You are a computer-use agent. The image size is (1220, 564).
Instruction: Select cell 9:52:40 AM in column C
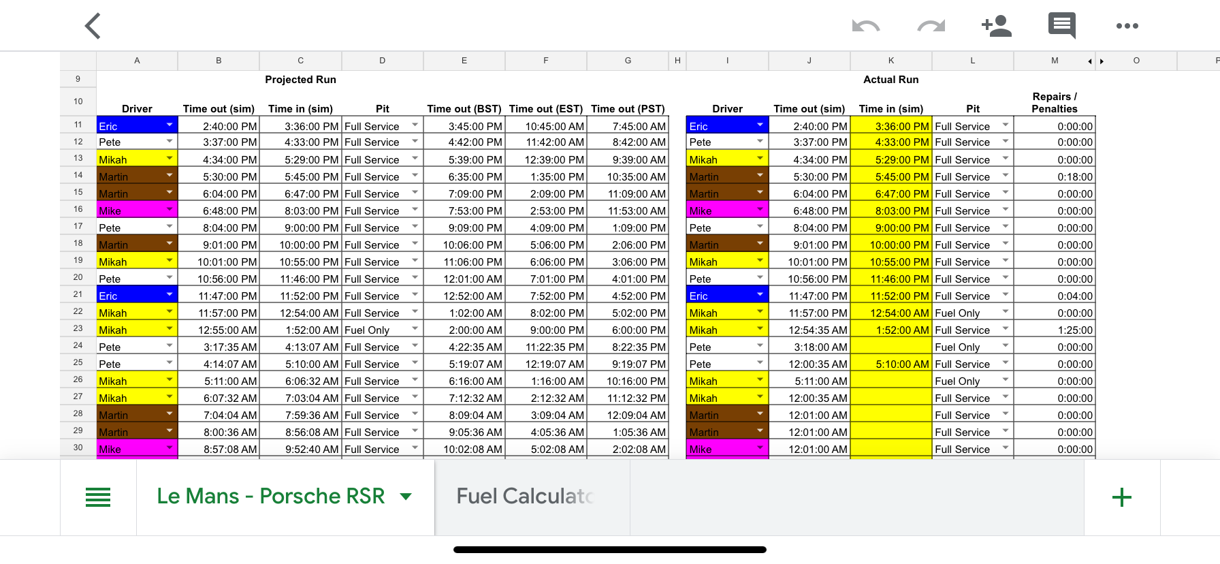pos(300,449)
